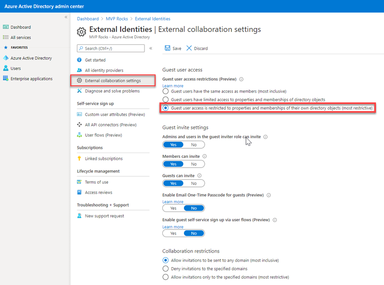The image size is (384, 285).
Task: Click the Save disk icon
Action: [x=167, y=48]
